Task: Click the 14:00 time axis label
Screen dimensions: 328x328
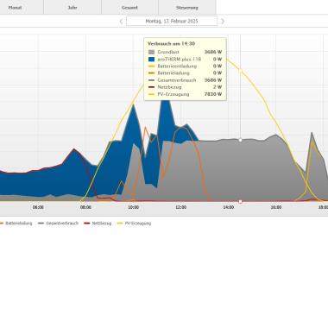Action: click(x=229, y=207)
